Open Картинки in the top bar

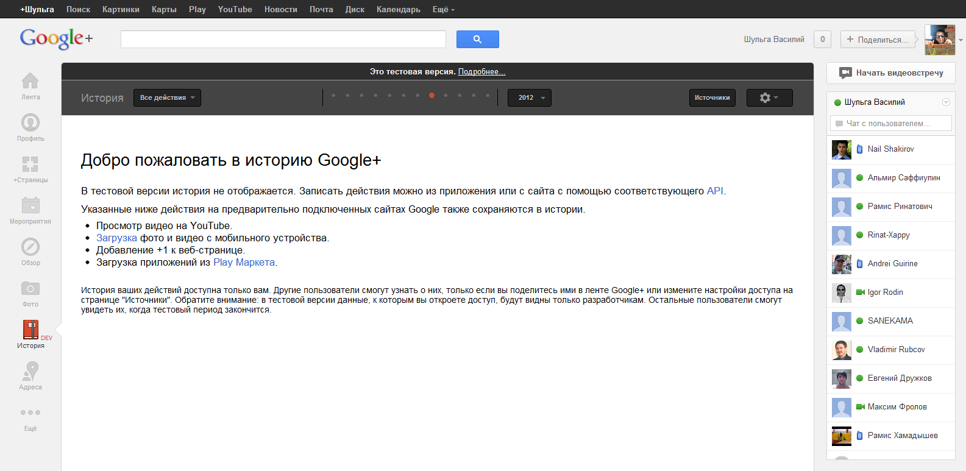pos(121,9)
